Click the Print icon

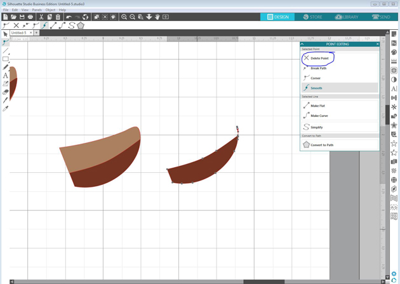coord(30,17)
